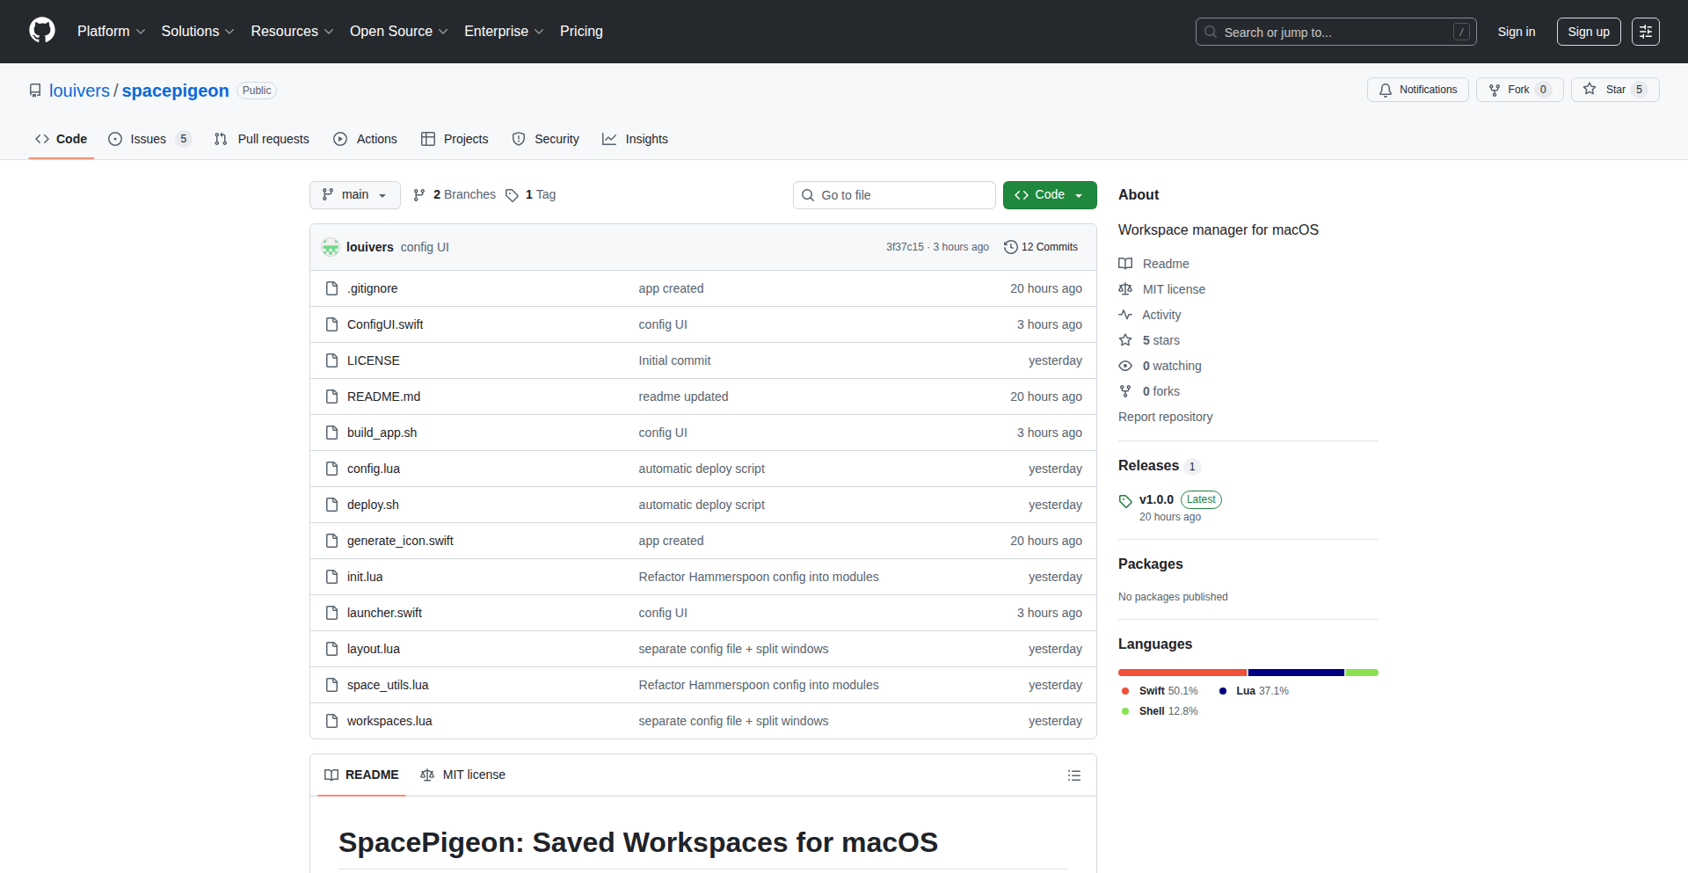
Task: Click the file icon beside workspaces.lua
Action: point(331,721)
